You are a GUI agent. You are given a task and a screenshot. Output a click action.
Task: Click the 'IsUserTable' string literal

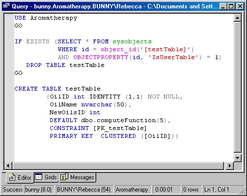(x=173, y=57)
